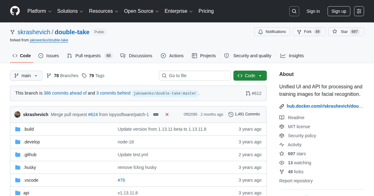374x196 pixels.
Task: Expand commit message ellipsis button
Action: (156, 114)
